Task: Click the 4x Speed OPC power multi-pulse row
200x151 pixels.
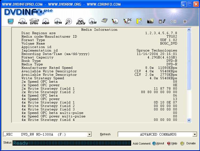Action: (x=99, y=116)
